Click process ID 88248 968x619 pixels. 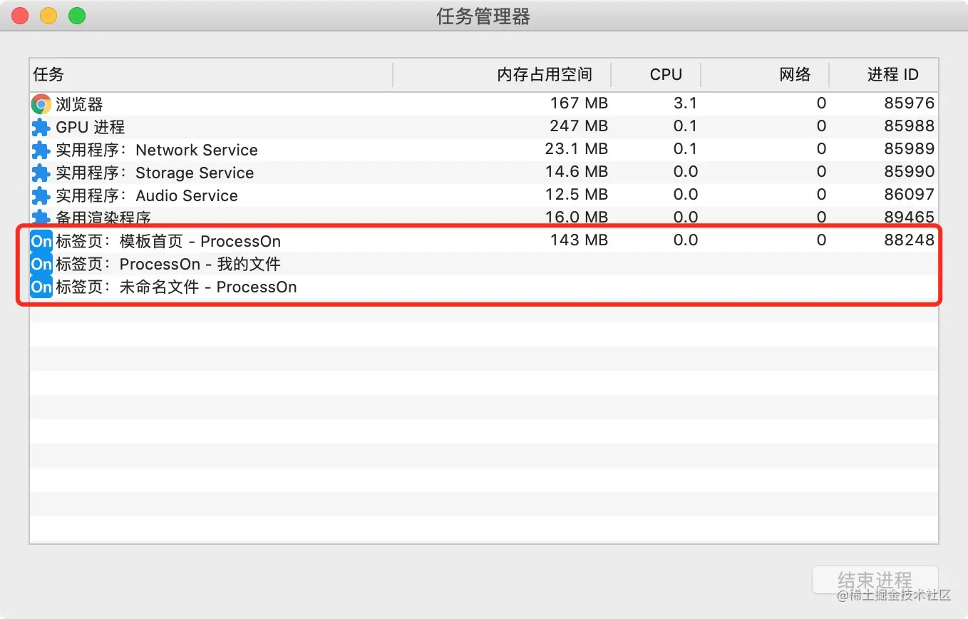coord(909,240)
